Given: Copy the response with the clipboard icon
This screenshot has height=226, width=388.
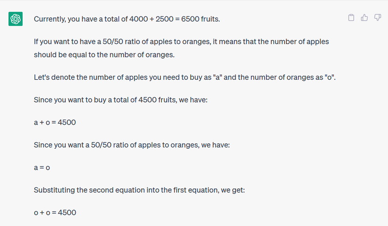Looking at the screenshot, I should click(x=351, y=18).
